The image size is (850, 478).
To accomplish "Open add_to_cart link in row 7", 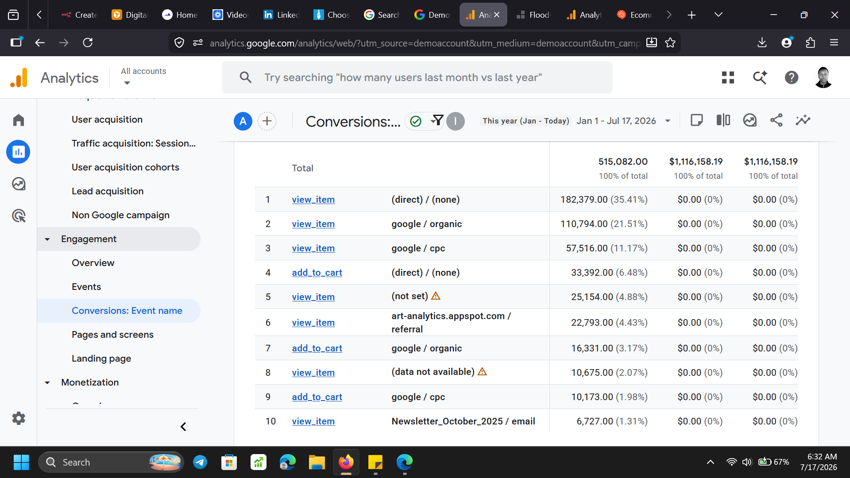I will (x=317, y=348).
